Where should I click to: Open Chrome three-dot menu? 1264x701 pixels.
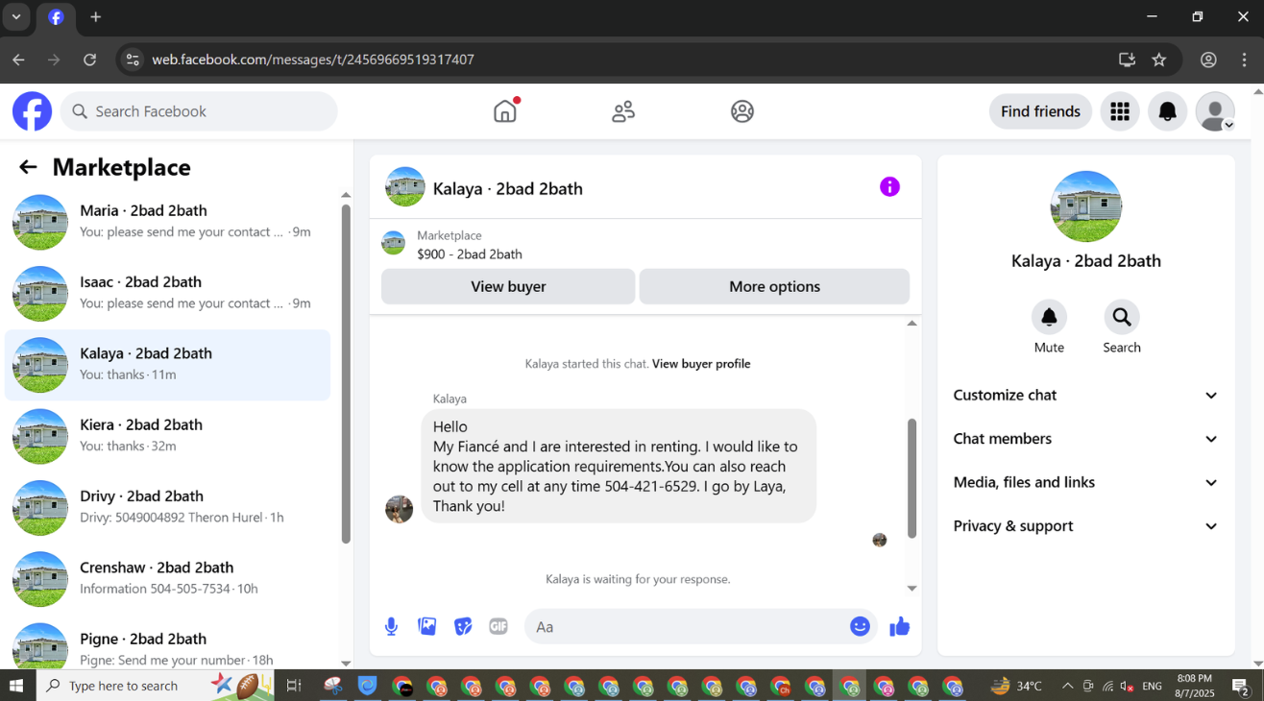pyautogui.click(x=1245, y=60)
